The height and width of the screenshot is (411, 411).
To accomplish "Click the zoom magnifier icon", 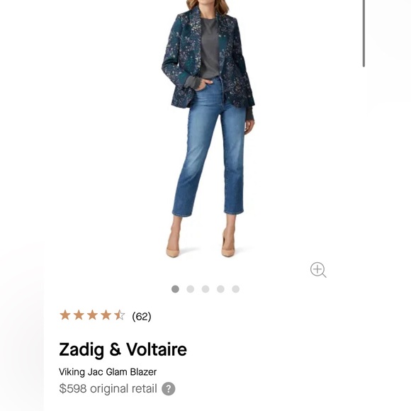I will click(318, 270).
